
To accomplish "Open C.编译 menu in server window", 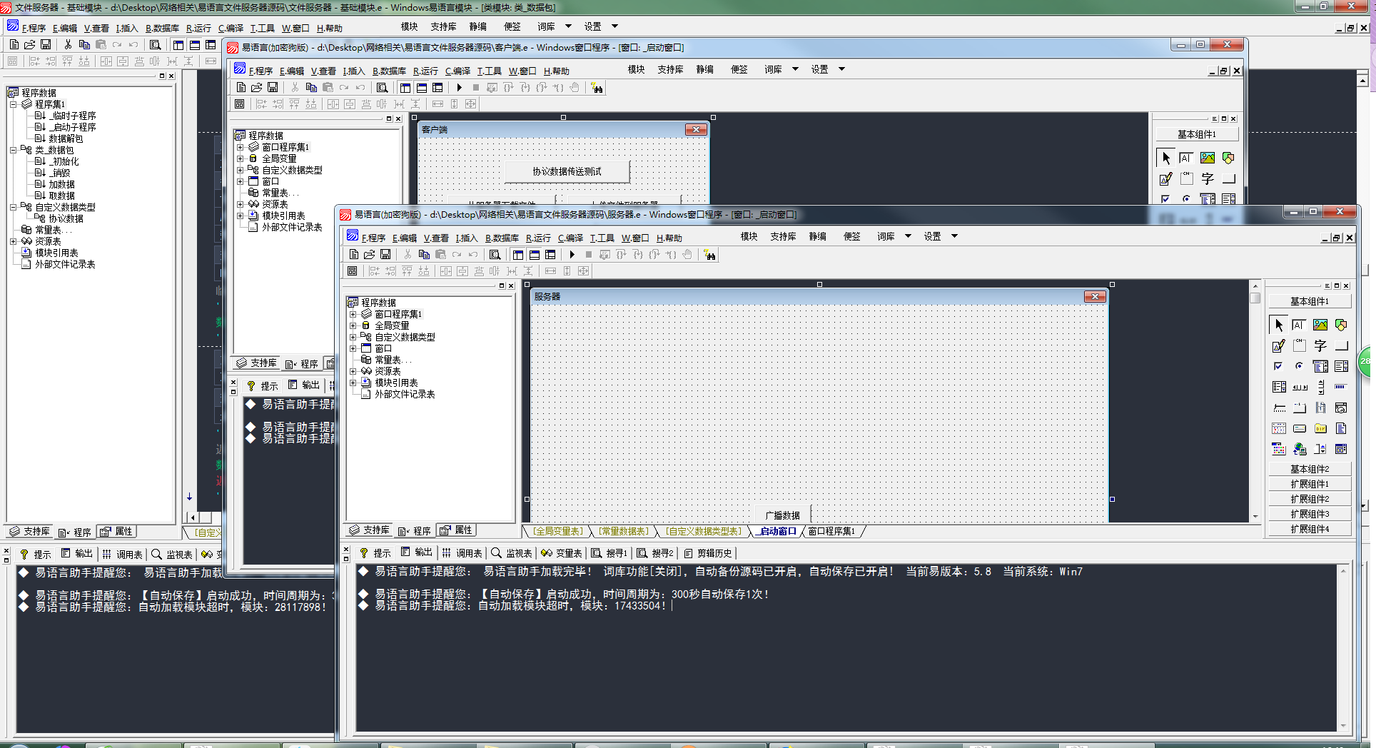I will tap(570, 238).
